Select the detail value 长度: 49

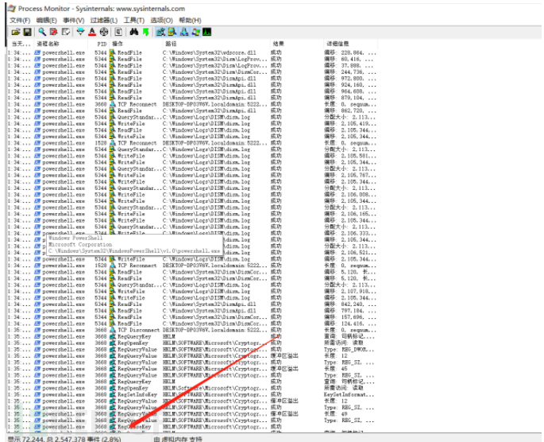(335, 414)
